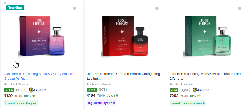Add Balsam Breeze perfume to wishlist heart
Viewport: 245px width, 109px height.
coord(75,9)
